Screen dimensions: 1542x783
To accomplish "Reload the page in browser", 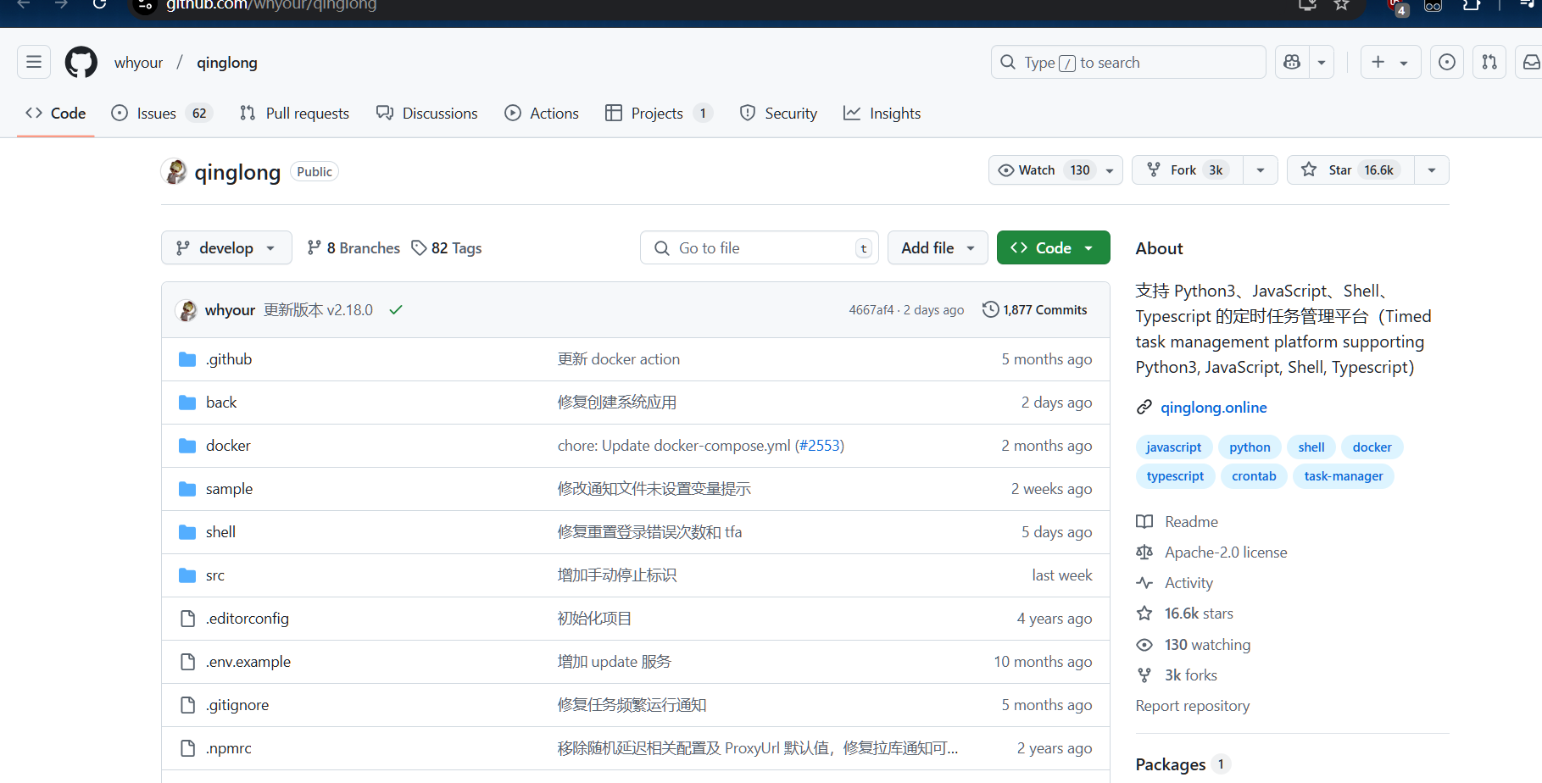I will 99,4.
